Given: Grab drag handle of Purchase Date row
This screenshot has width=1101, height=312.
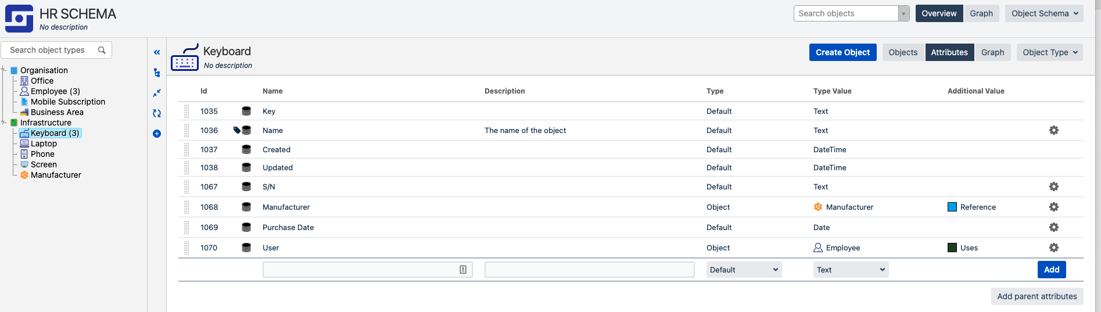Looking at the screenshot, I should (187, 227).
